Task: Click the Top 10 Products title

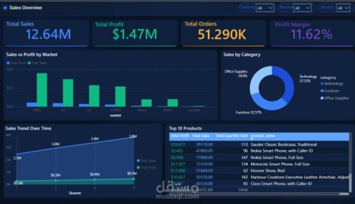Action: click(x=185, y=129)
